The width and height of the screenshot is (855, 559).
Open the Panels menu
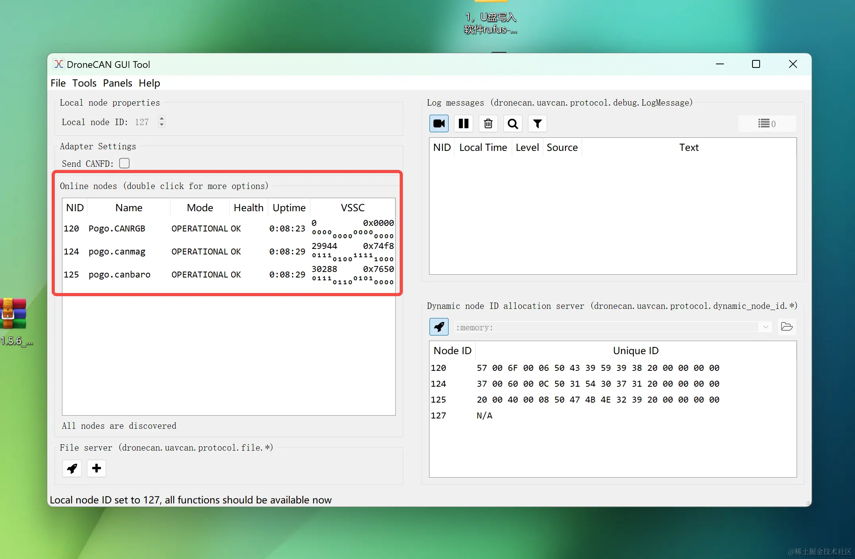tap(117, 83)
